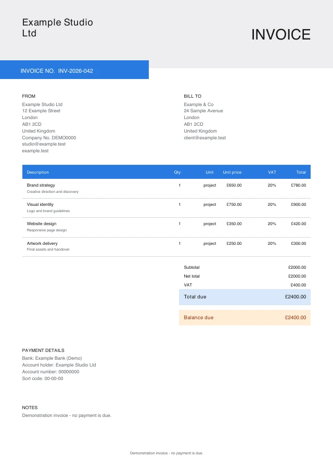Click the PAYMENT DETAILS heading
Screen dimensions: 333x471
(x=43, y=350)
